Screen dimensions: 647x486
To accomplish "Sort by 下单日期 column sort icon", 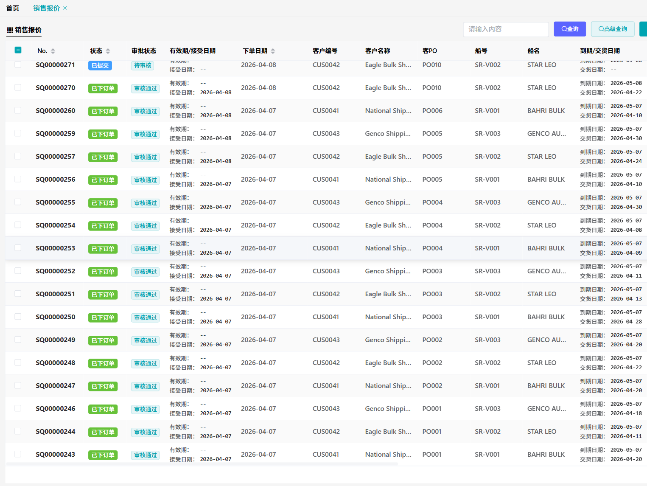I will pos(273,51).
